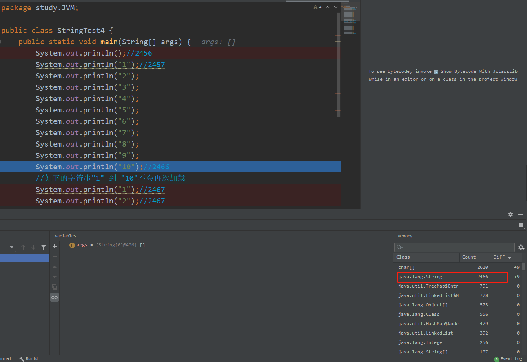Click the println("2") line with //2467

click(x=100, y=201)
